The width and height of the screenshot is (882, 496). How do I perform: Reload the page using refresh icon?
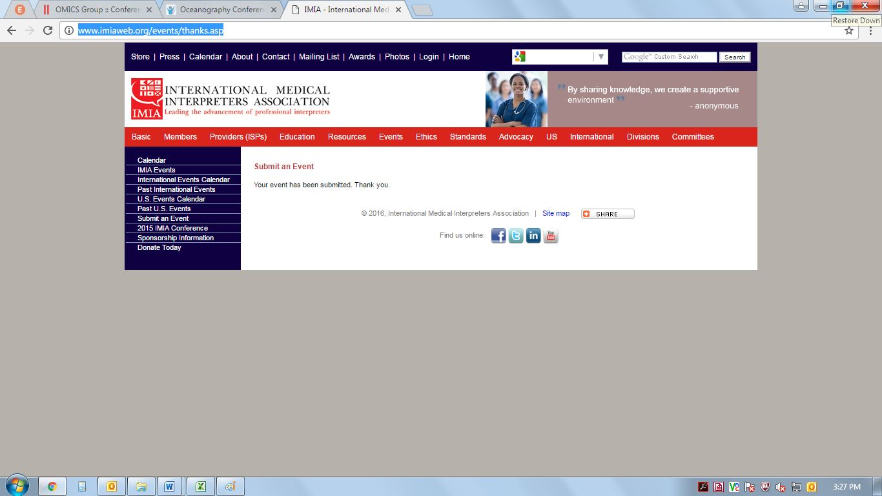coord(48,30)
